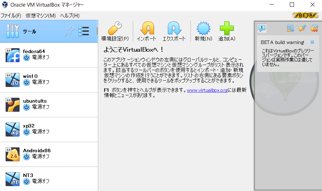Screen dimensions: 322x191
Task: Select the Androidx86 virtual machine
Action: coord(49,154)
